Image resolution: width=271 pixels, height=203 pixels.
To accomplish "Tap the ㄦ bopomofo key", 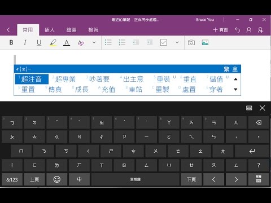I will (236, 122).
